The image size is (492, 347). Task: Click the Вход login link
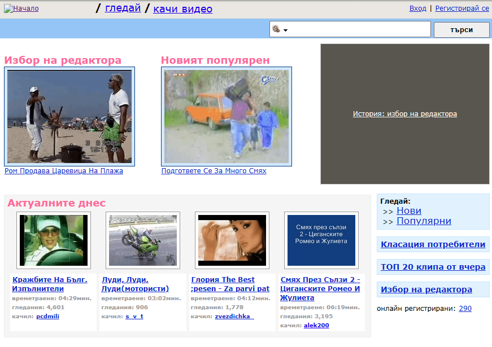[x=417, y=8]
